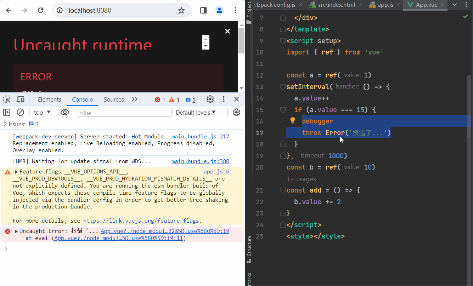Image resolution: width=473 pixels, height=286 pixels.
Task: Close the webpack.config.js tab
Action: 301,5
